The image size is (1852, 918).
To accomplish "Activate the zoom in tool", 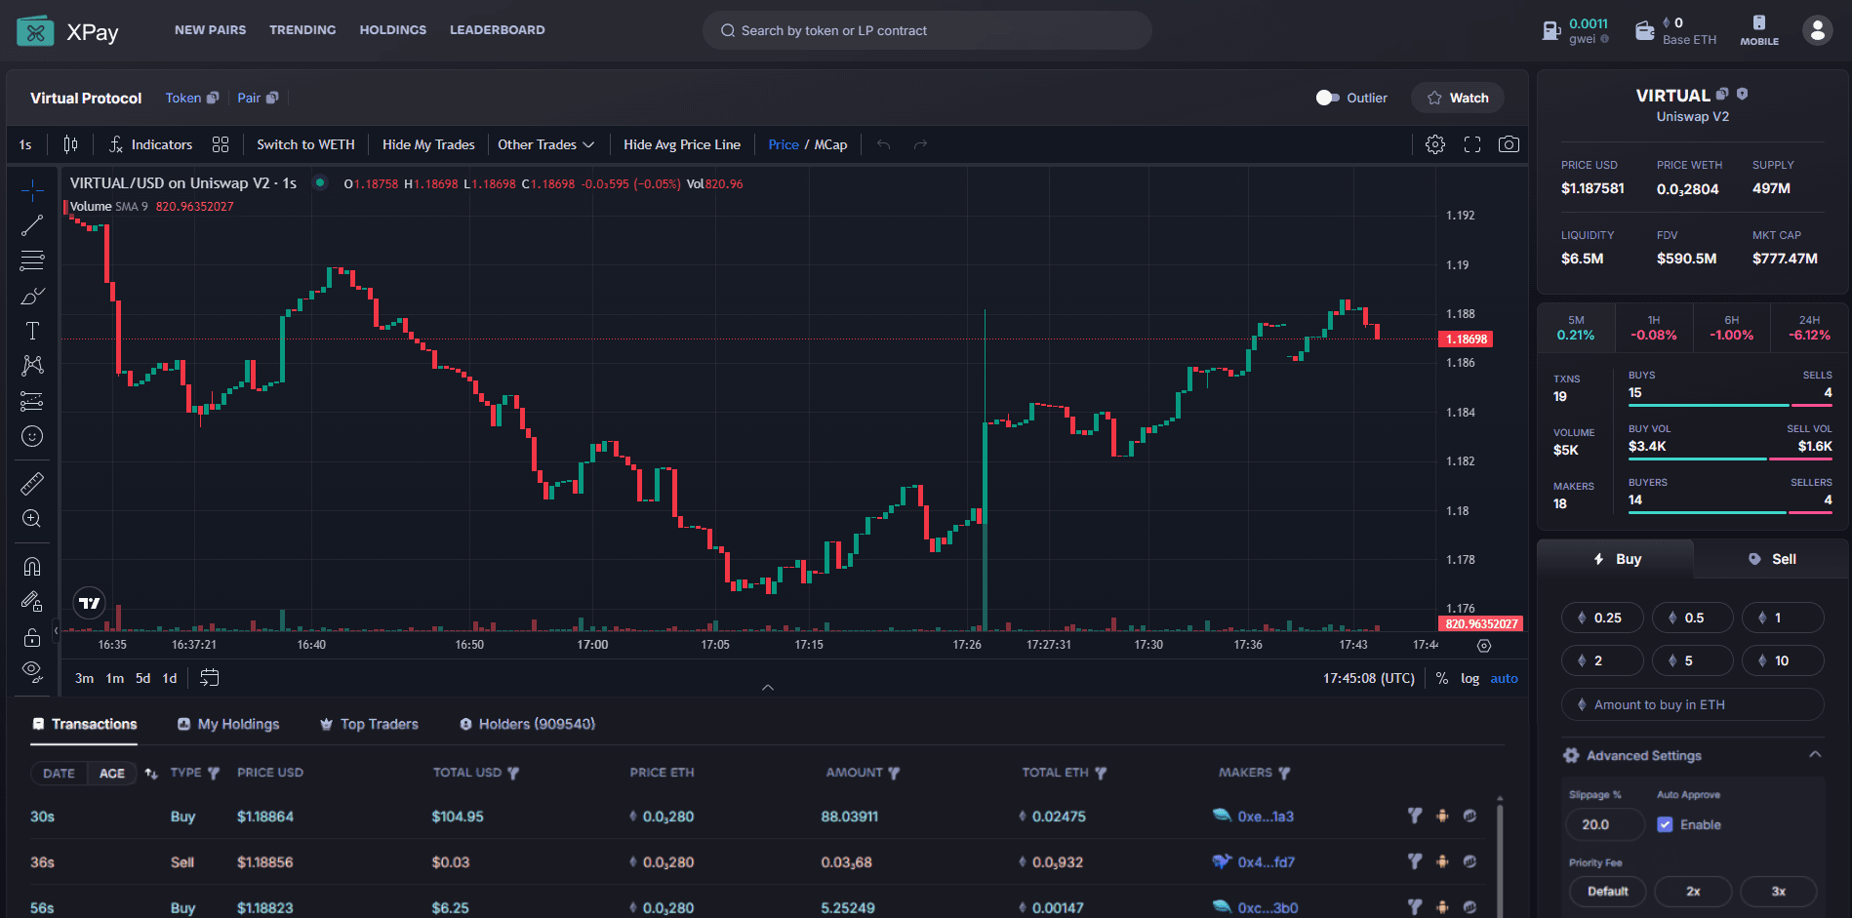I will (32, 519).
